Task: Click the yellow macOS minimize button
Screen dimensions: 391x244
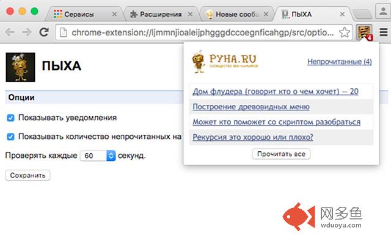Action: point(22,11)
